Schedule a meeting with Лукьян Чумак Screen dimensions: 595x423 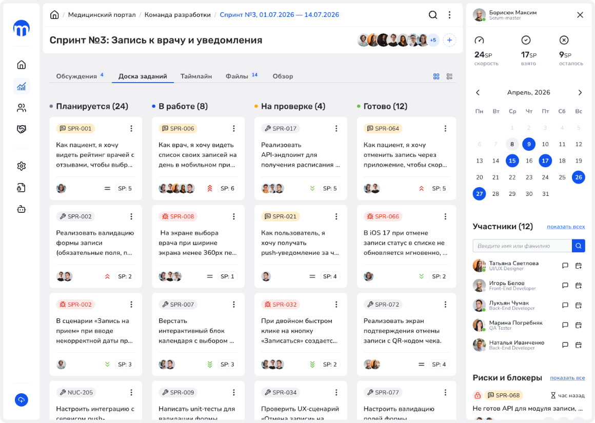[x=578, y=305]
